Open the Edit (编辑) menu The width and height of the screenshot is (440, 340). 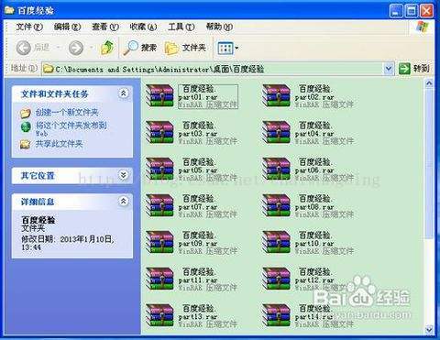67,27
